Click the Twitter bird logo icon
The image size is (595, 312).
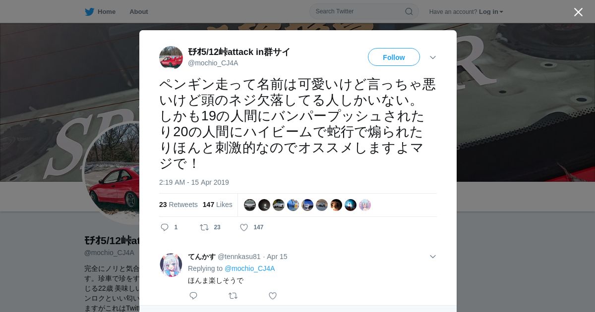[x=89, y=11]
